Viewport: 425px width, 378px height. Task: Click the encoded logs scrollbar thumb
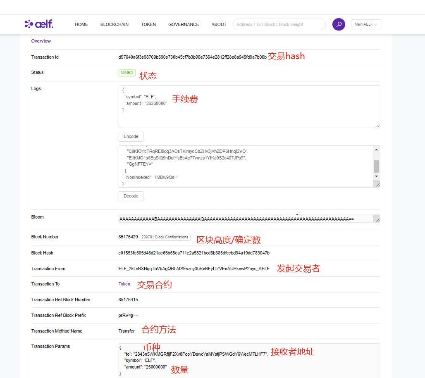376,166
